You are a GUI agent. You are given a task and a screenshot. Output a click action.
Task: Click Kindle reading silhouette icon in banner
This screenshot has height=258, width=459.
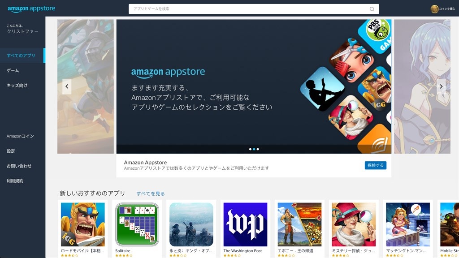(x=323, y=89)
